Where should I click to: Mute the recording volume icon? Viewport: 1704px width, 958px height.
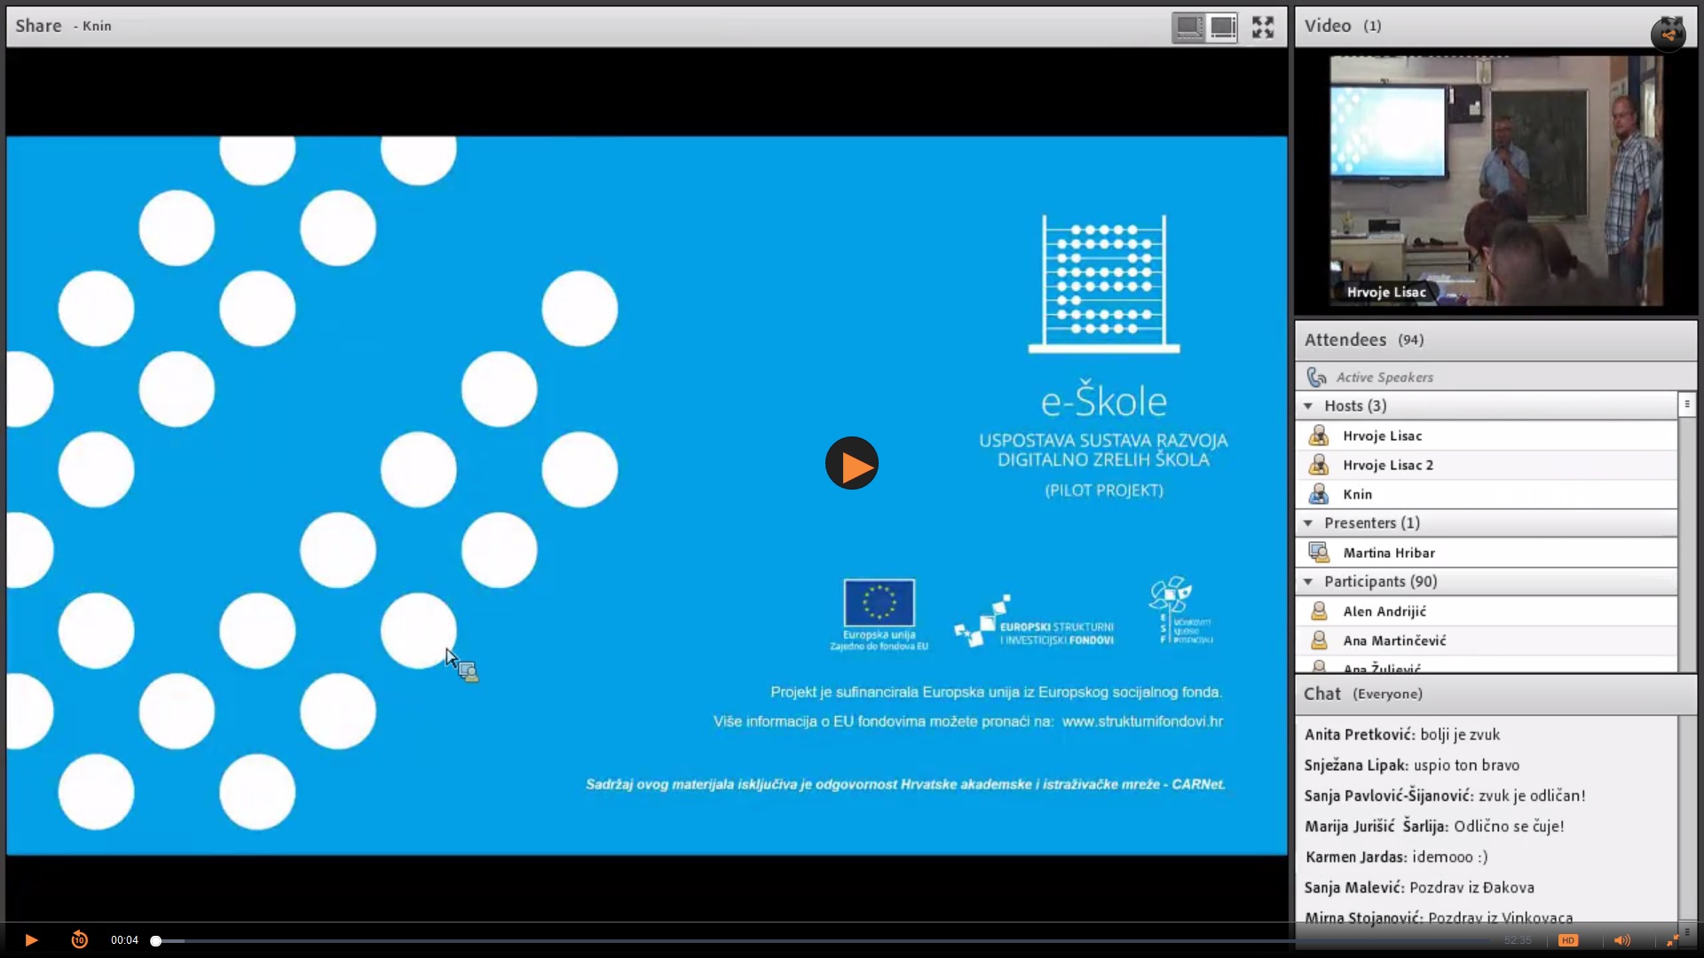(x=1621, y=940)
